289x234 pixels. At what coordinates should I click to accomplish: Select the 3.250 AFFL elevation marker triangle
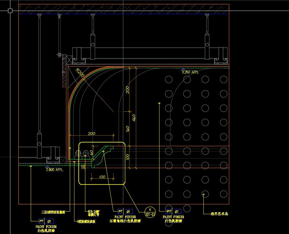coord(183,69)
